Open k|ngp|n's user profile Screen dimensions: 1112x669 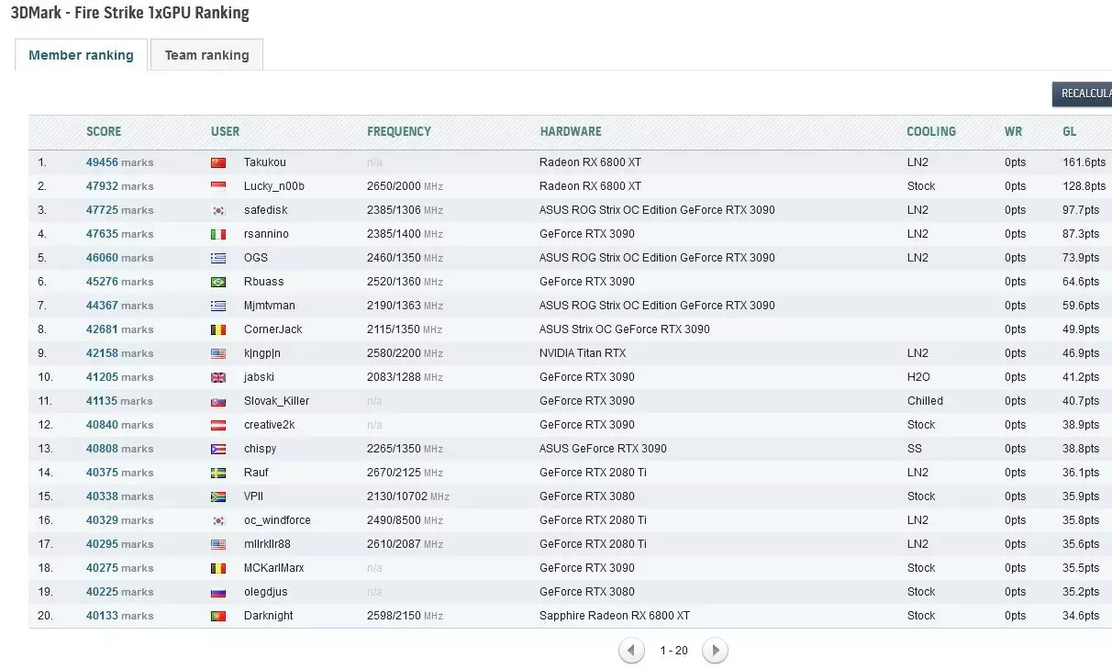262,353
